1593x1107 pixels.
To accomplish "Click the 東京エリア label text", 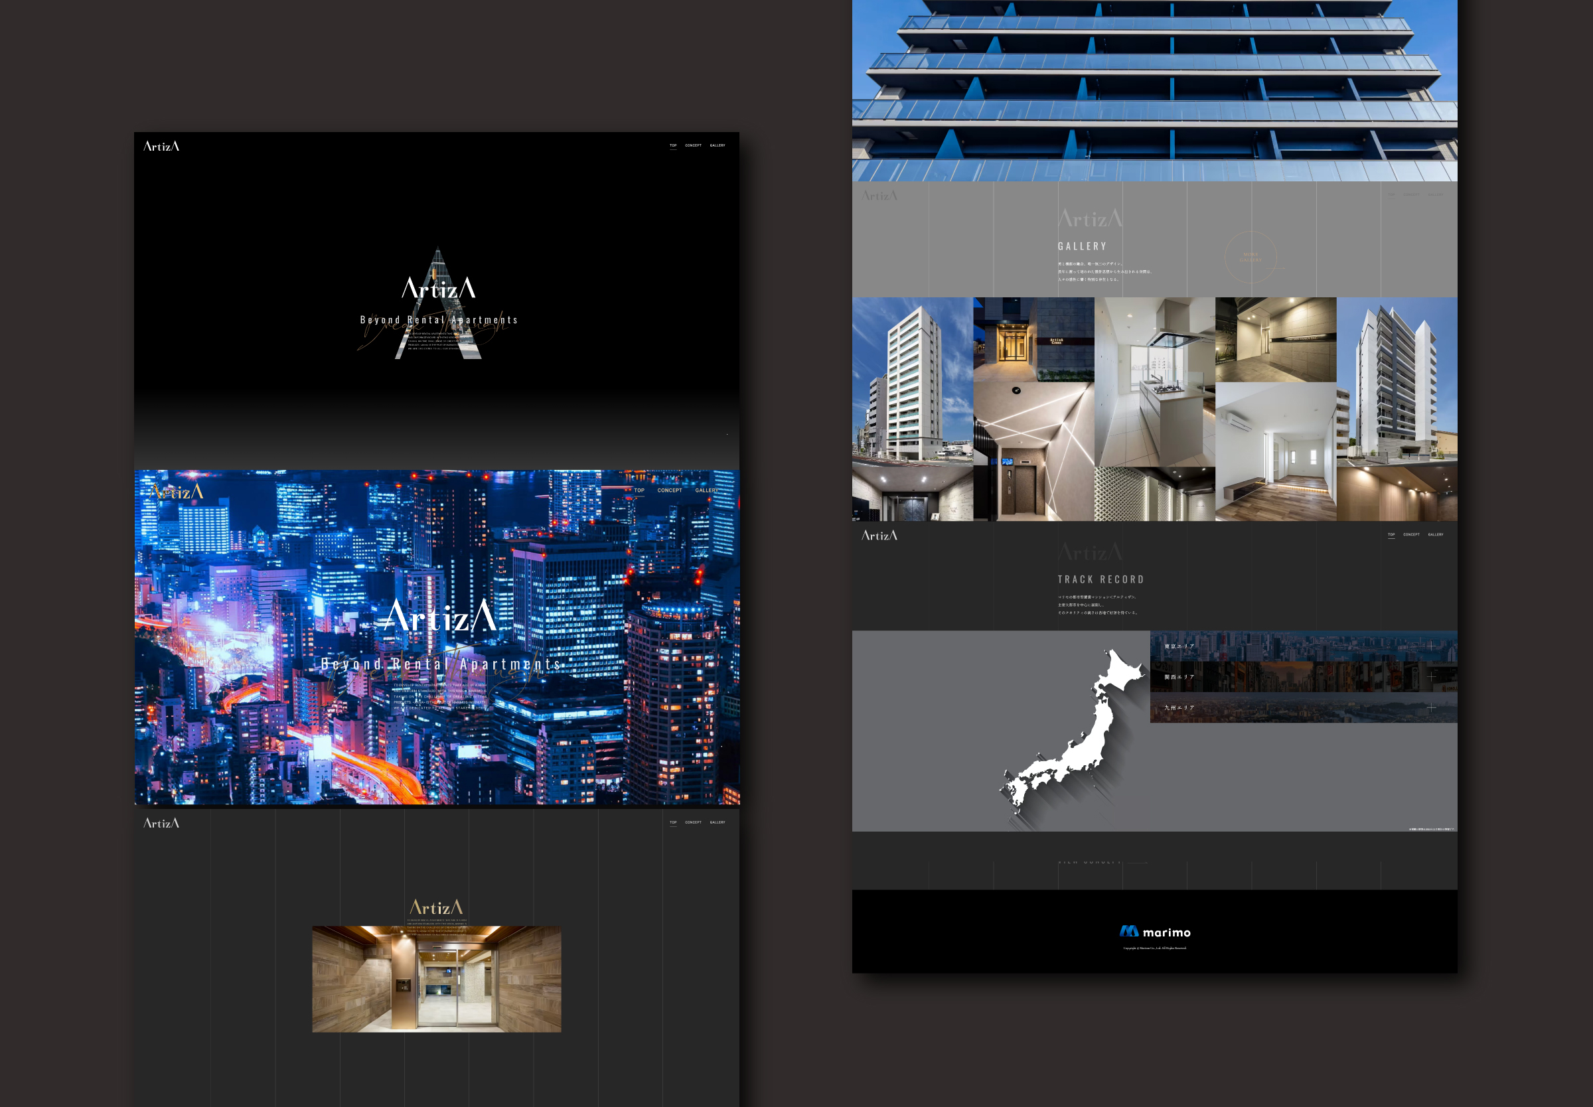I will pos(1179,646).
